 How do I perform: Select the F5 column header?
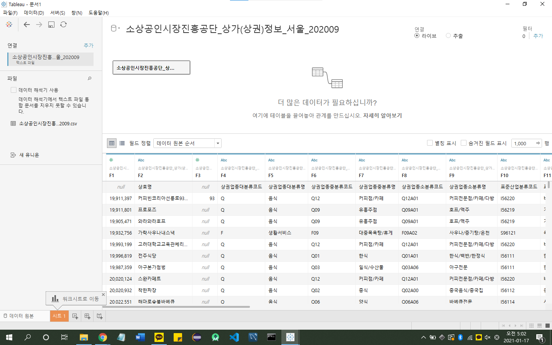(x=286, y=168)
